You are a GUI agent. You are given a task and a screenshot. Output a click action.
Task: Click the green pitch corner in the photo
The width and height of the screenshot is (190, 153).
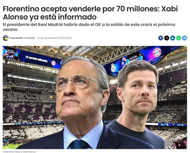[12, 146]
